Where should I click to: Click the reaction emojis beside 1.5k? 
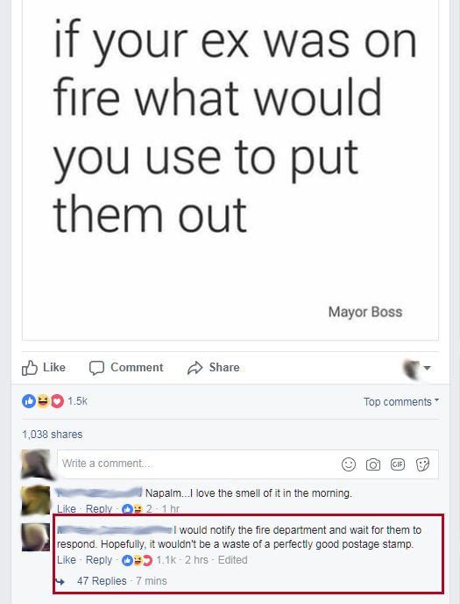click(x=43, y=401)
